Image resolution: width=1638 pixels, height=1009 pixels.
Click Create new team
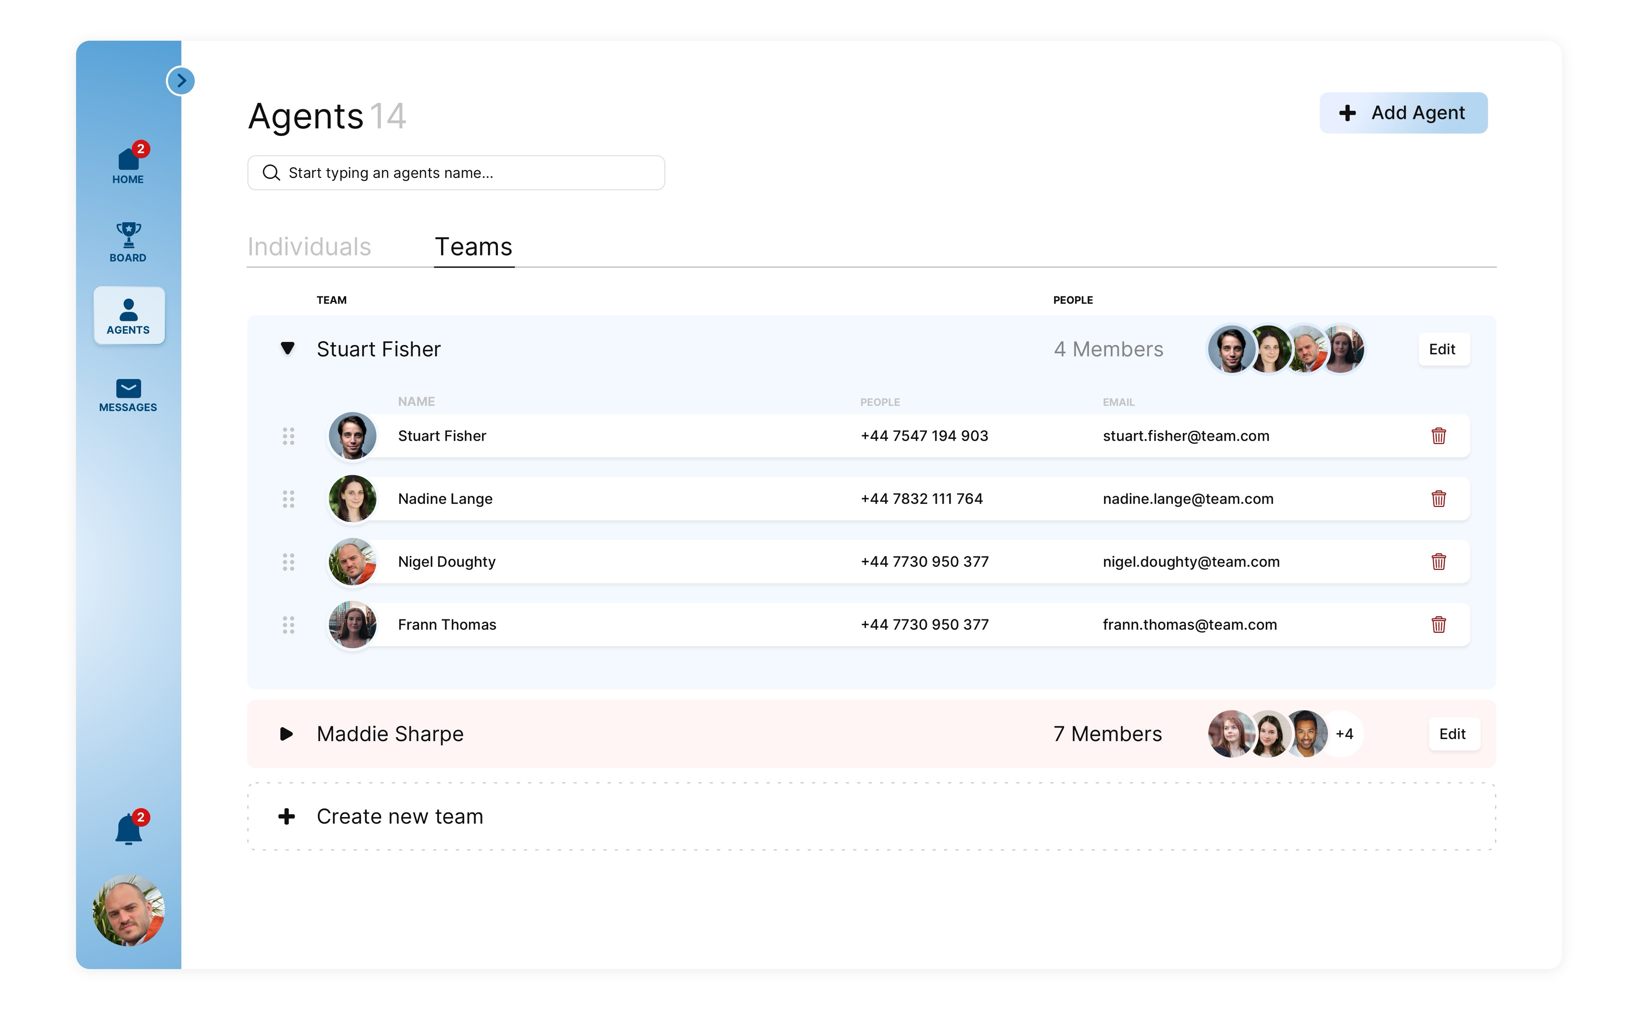tap(399, 816)
